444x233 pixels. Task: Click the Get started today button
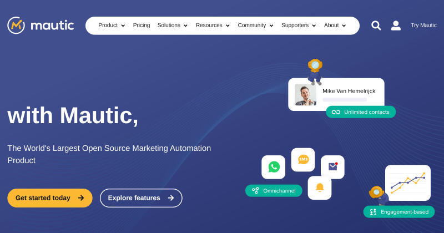click(50, 198)
